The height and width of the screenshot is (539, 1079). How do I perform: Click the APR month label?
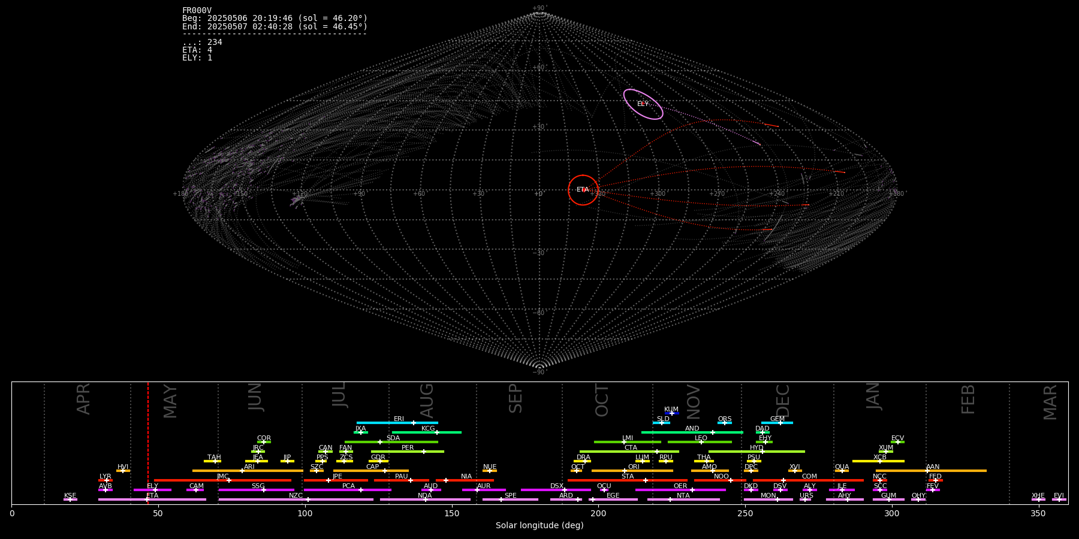click(x=84, y=399)
